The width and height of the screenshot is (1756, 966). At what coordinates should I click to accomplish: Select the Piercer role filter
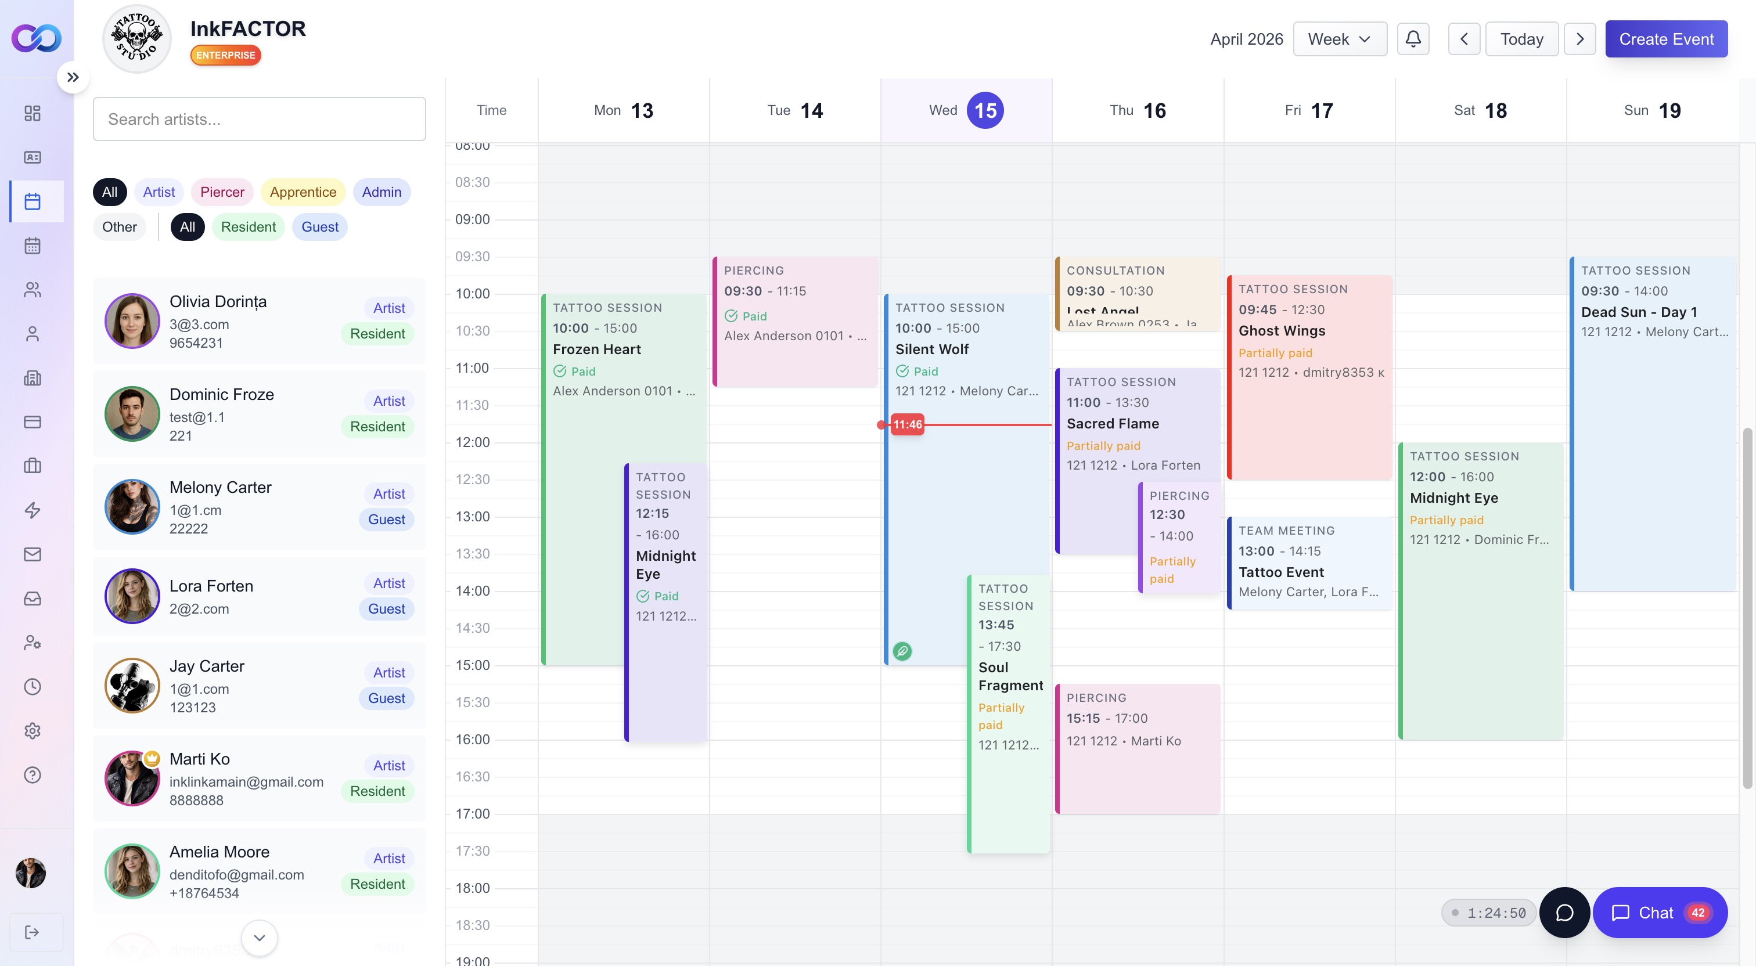pos(222,192)
